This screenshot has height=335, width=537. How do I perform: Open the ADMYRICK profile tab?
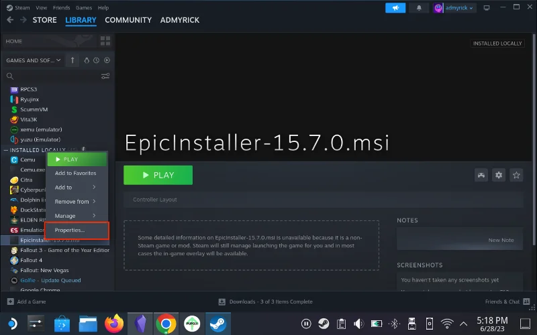click(180, 20)
